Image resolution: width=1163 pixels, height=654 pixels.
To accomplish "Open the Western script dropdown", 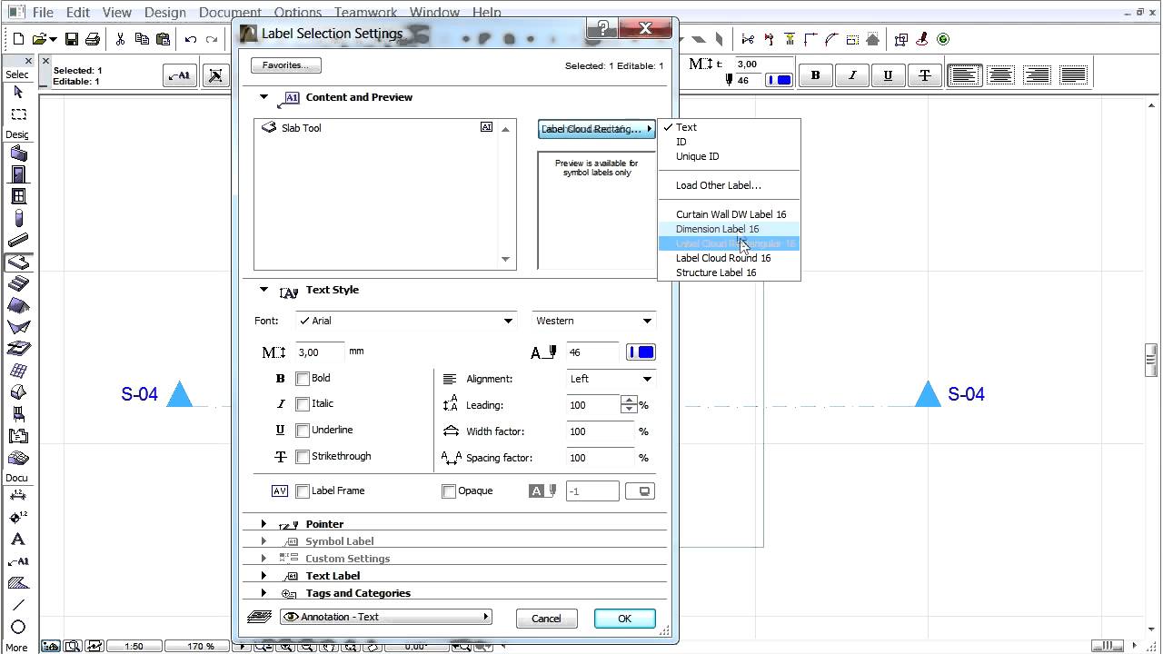I will pyautogui.click(x=593, y=321).
